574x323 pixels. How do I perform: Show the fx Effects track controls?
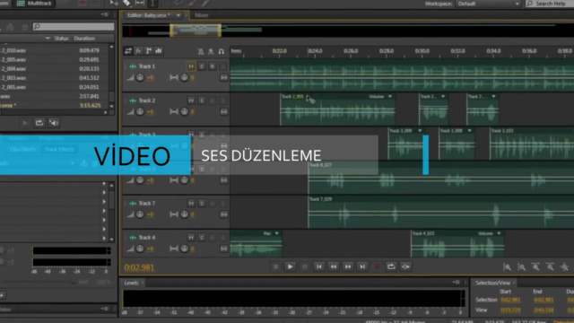coord(138,51)
